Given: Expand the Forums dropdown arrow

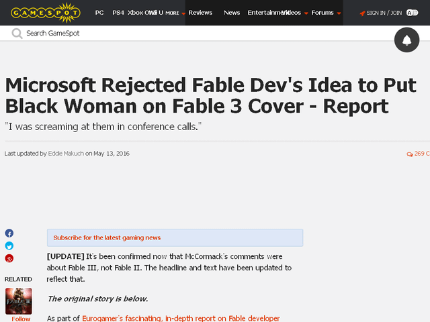Looking at the screenshot, I should click(x=339, y=13).
